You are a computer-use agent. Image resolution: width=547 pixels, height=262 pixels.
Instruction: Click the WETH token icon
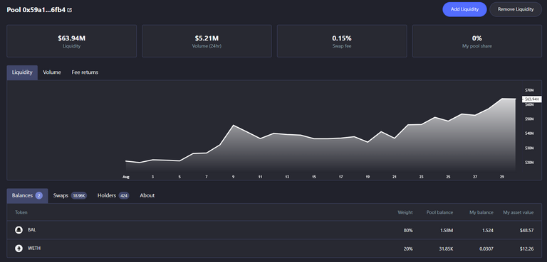tap(19, 249)
